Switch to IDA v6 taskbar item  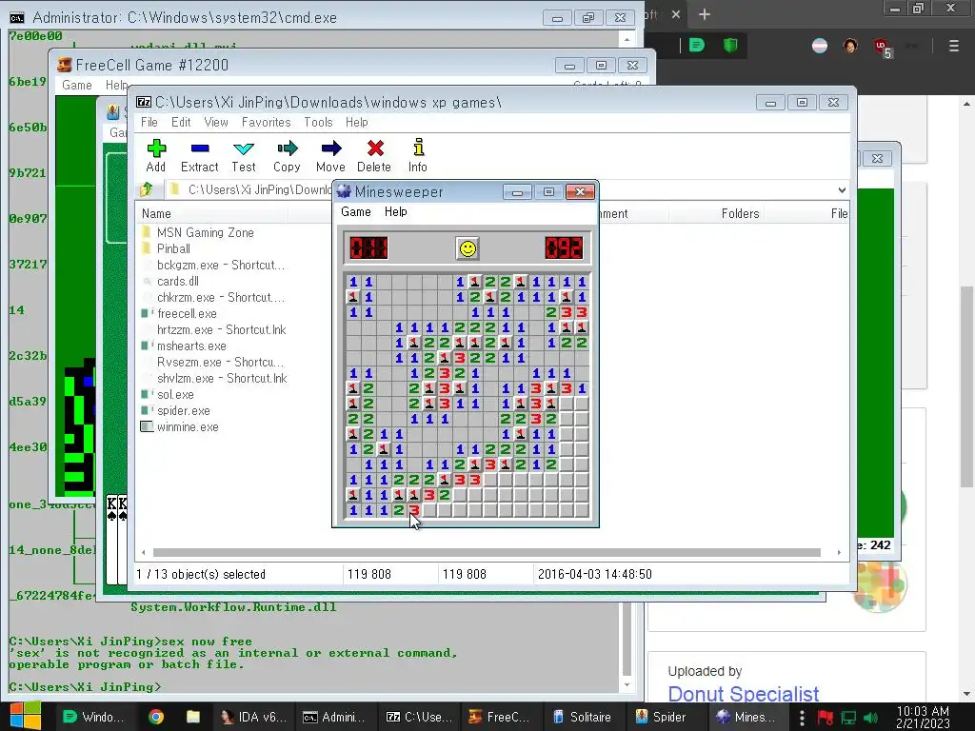(x=255, y=717)
